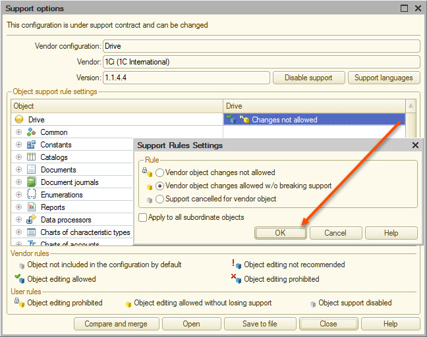Click Compare and merge button
The height and width of the screenshot is (337, 427).
116,324
